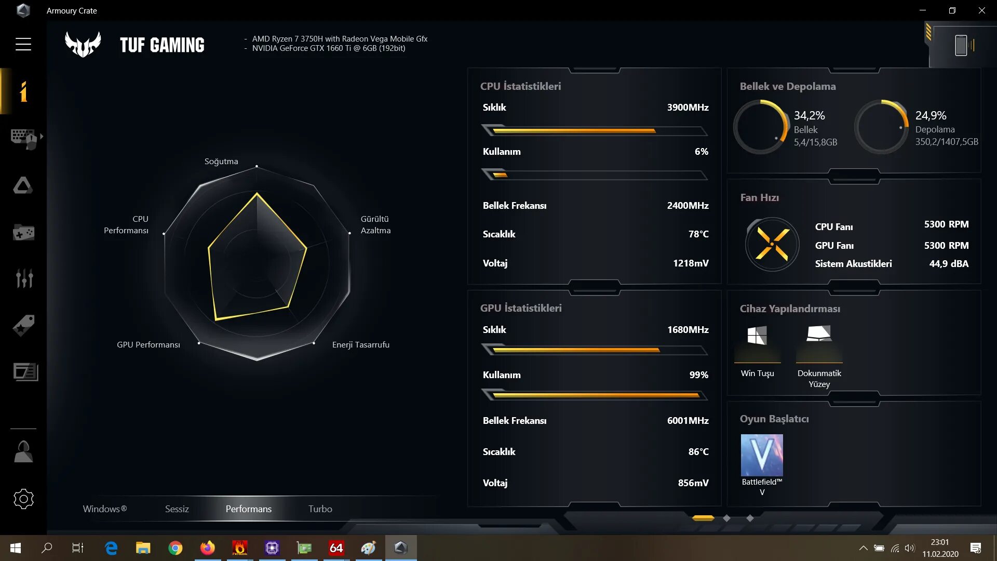This screenshot has width=997, height=561.
Task: Go to the second page indicator dot
Action: 726,518
